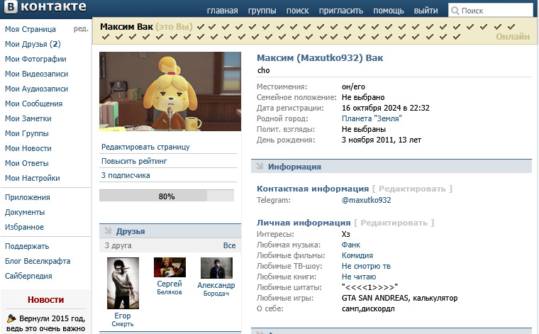
Task: Click the 80% profile progress bar
Action: click(167, 196)
